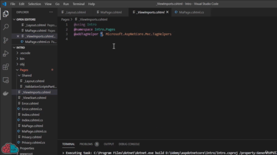The height and width of the screenshot is (155, 277).
Task: Click Pages in the breadcrumb path
Action: click(x=65, y=19)
